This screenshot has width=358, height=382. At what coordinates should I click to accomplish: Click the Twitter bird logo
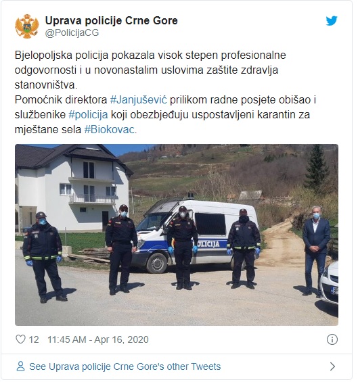coord(332,21)
